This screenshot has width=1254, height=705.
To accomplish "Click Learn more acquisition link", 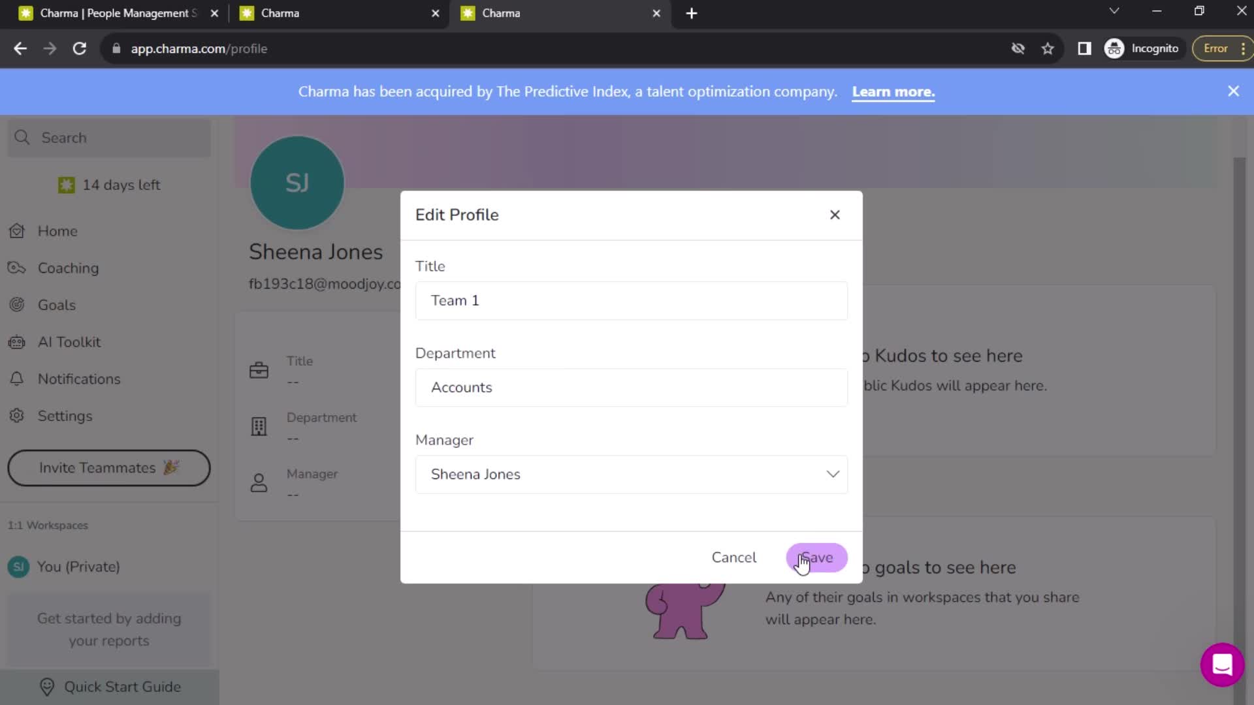I will tap(893, 91).
